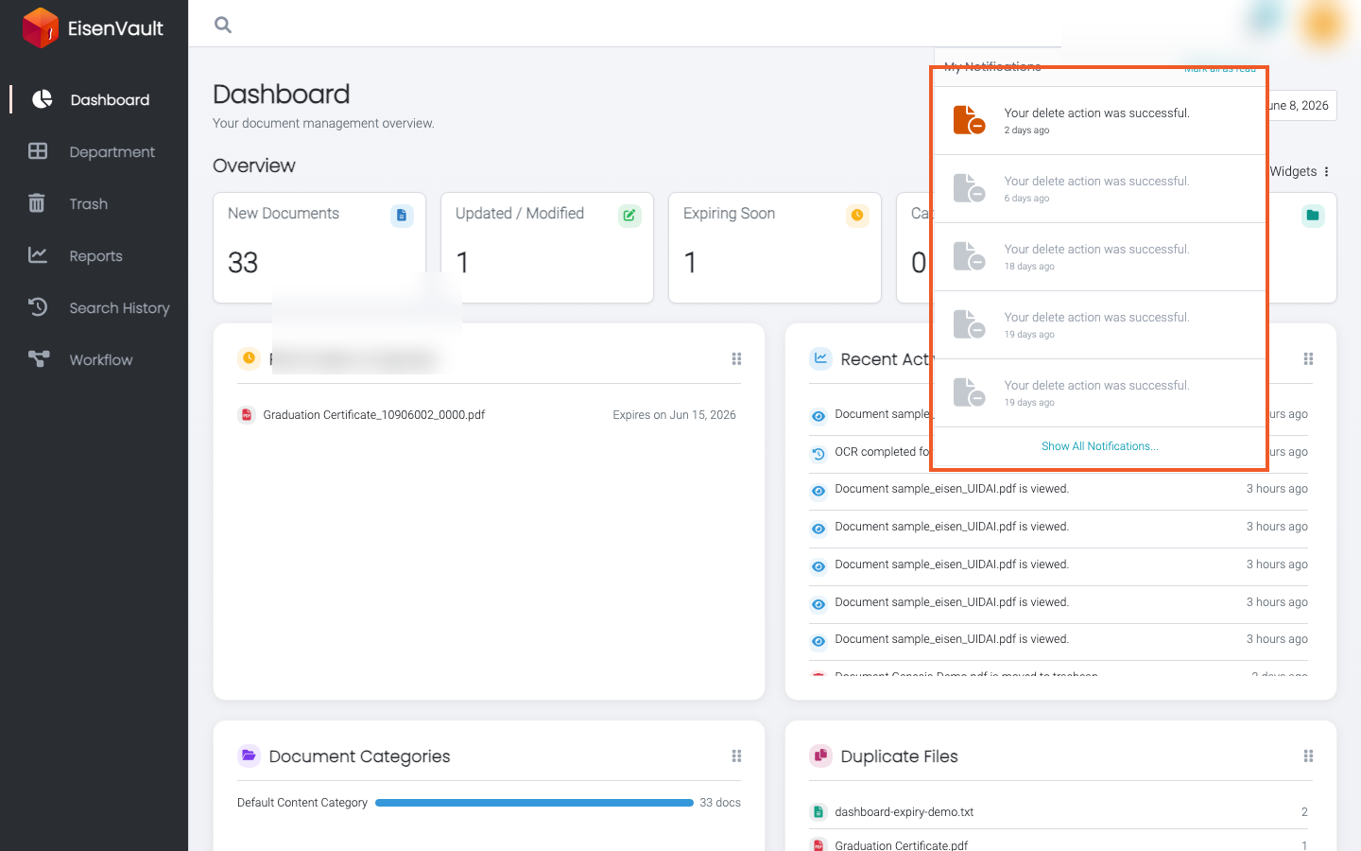Image resolution: width=1361 pixels, height=851 pixels.
Task: Click the Updated / Modified edit icon
Action: tap(629, 216)
